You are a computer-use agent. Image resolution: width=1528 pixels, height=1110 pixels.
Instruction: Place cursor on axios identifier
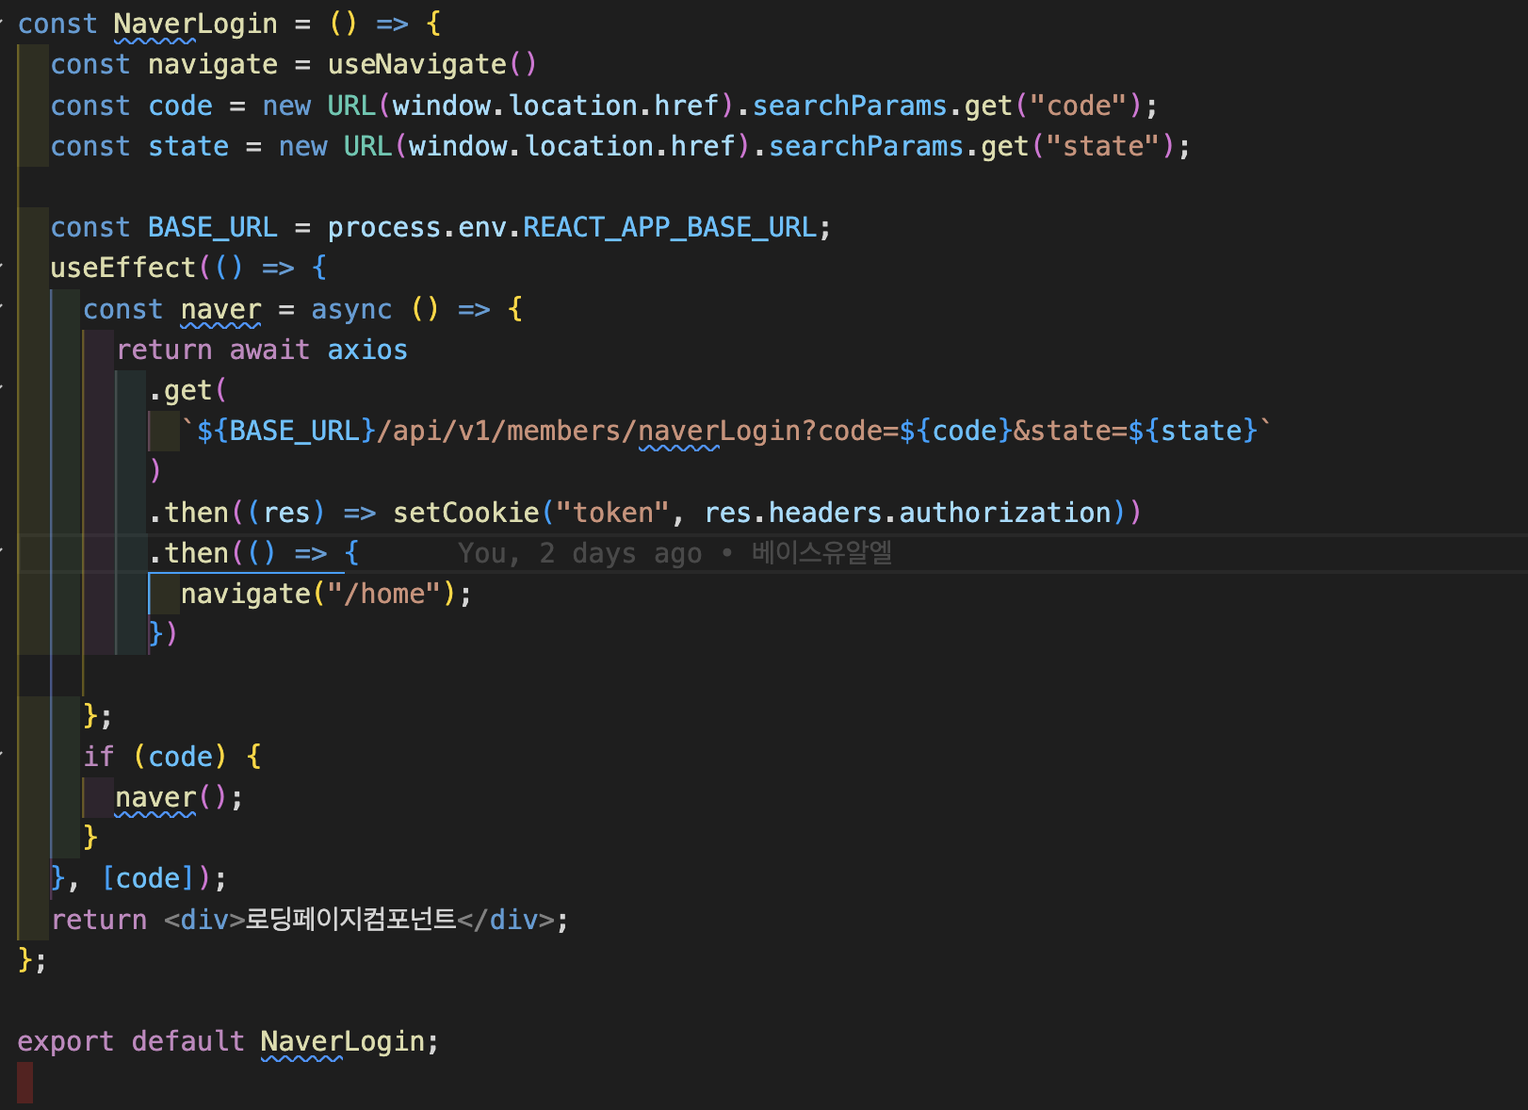coord(367,351)
